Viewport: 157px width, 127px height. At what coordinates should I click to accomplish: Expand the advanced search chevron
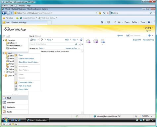[82, 44]
